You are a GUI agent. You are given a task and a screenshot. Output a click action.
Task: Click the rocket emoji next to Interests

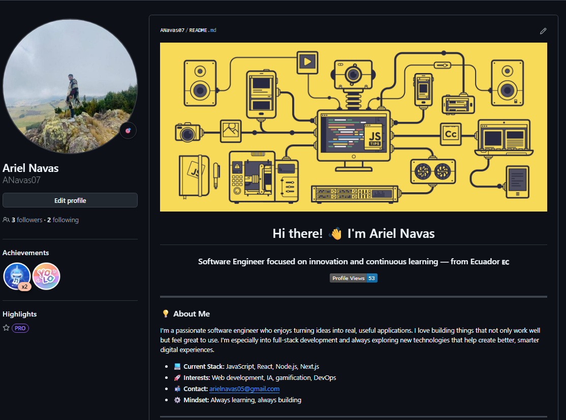coord(177,378)
